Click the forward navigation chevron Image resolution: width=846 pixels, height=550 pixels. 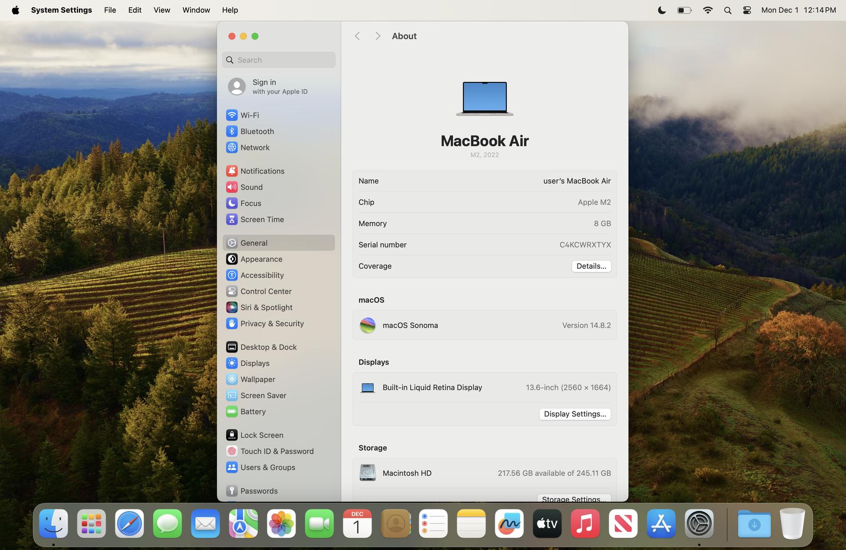pyautogui.click(x=377, y=36)
